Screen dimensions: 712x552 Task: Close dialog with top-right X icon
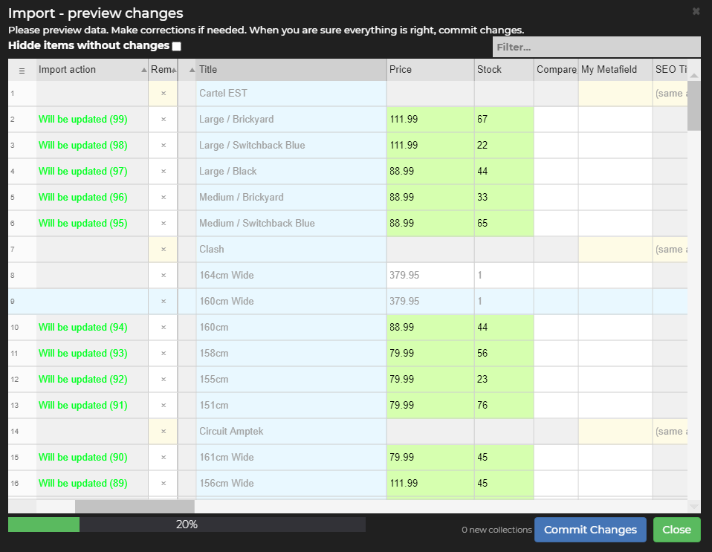(696, 11)
